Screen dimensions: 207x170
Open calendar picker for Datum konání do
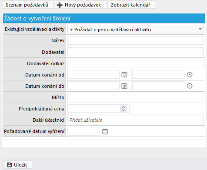tap(124, 86)
